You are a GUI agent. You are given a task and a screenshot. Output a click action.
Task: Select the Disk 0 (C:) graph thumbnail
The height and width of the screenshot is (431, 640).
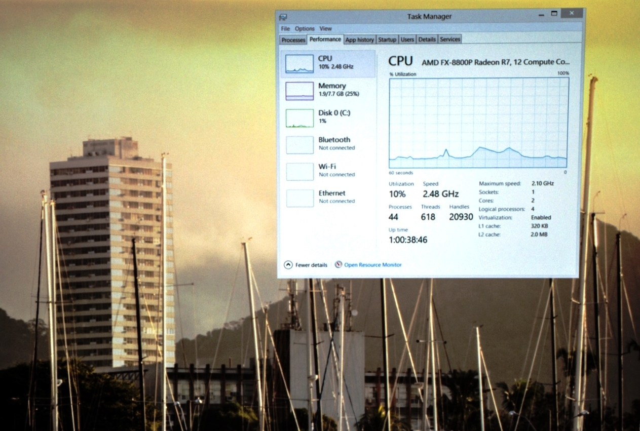[299, 118]
